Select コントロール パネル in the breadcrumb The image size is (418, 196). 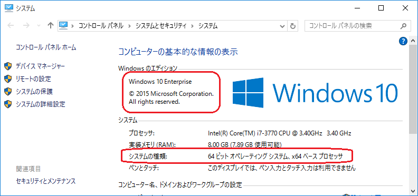coord(101,26)
